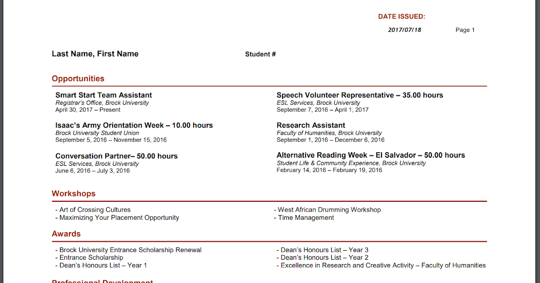
Task: Select the Workshops heading
Action: point(73,193)
